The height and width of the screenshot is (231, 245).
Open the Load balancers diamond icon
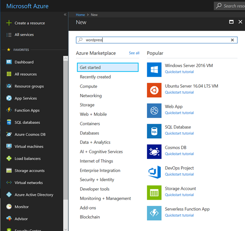point(9,158)
